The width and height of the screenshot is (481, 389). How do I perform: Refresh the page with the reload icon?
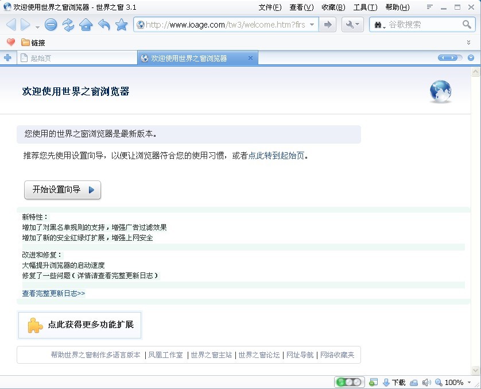point(68,25)
